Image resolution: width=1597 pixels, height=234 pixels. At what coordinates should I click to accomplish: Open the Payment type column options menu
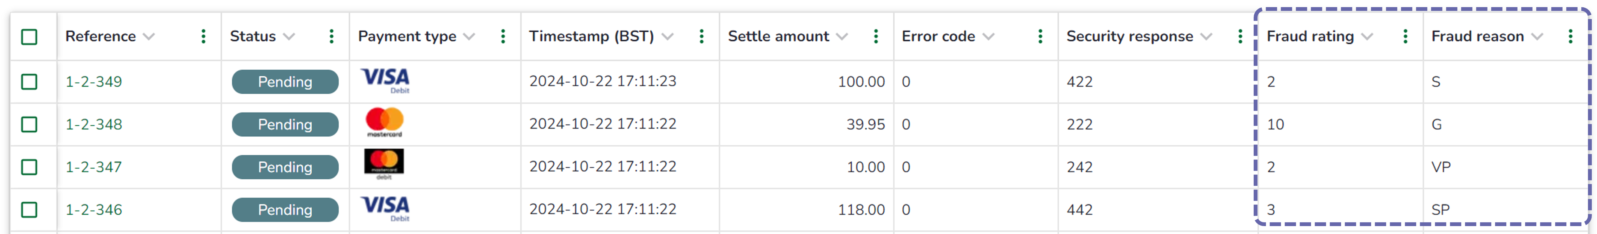pos(503,37)
